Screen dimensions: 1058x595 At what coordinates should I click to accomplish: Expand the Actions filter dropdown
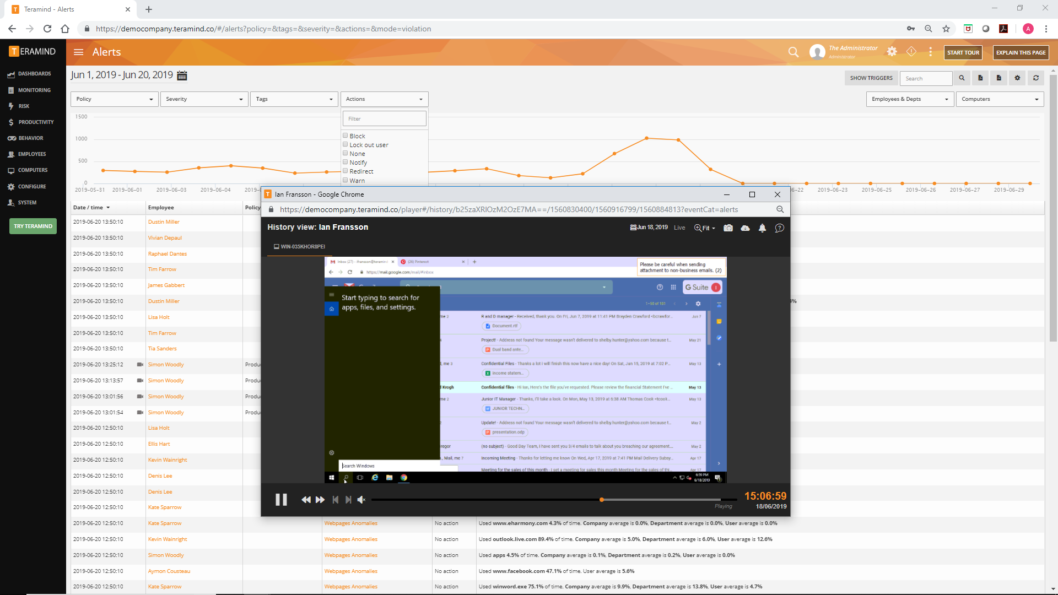384,99
